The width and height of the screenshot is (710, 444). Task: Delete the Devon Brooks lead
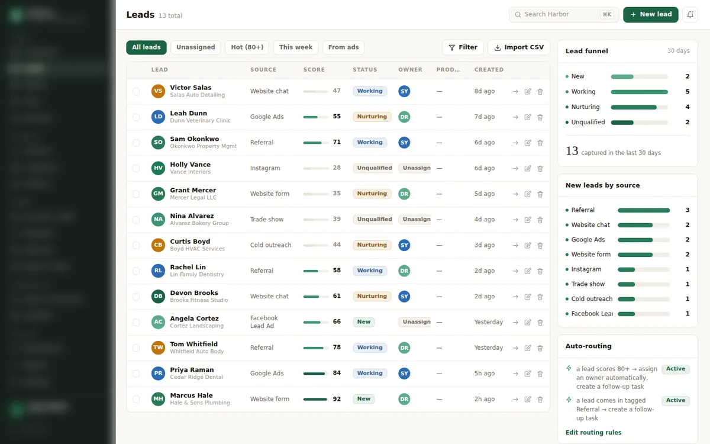point(540,297)
